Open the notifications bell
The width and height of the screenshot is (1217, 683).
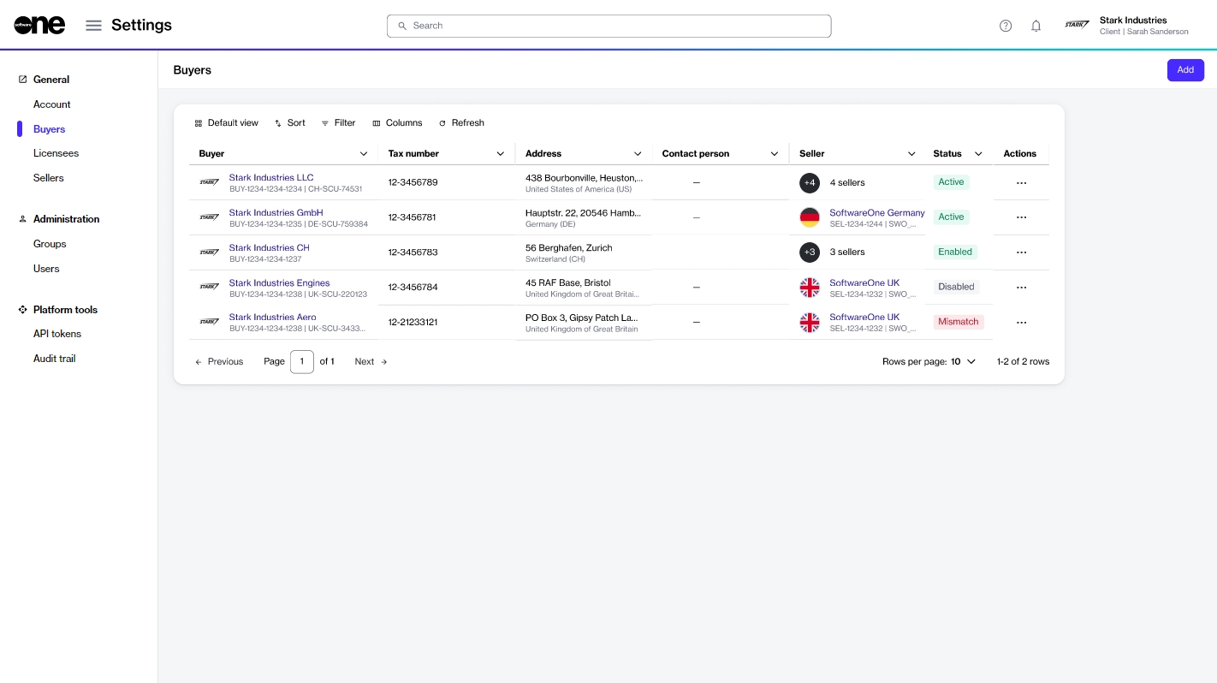point(1036,26)
